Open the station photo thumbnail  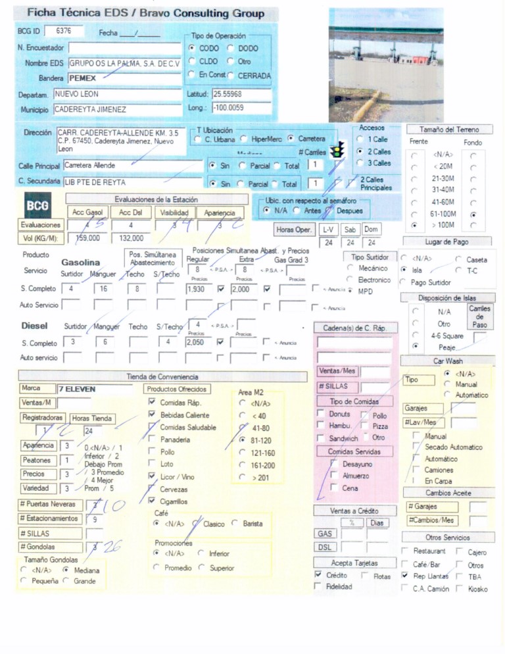(386, 65)
